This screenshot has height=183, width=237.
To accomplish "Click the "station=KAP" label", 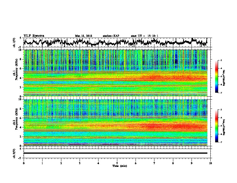I will [x=111, y=36].
